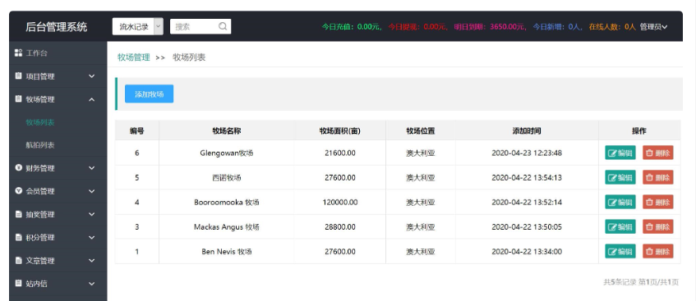Screen dimensions: 696x301
Task: Edit the 西诺牧场 row
Action: pos(620,178)
